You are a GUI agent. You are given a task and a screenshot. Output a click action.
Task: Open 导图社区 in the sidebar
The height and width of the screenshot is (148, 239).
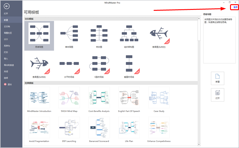(11, 33)
